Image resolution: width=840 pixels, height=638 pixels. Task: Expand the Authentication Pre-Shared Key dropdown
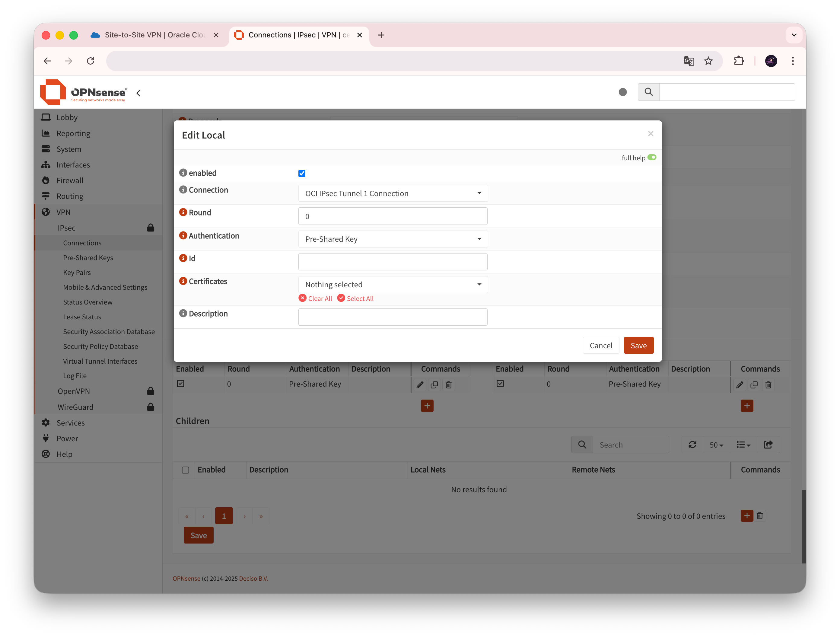(393, 239)
